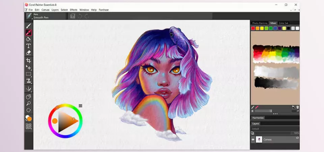The height and width of the screenshot is (152, 324).
Task: Select the Paint Bucket tool
Action: click(x=28, y=39)
